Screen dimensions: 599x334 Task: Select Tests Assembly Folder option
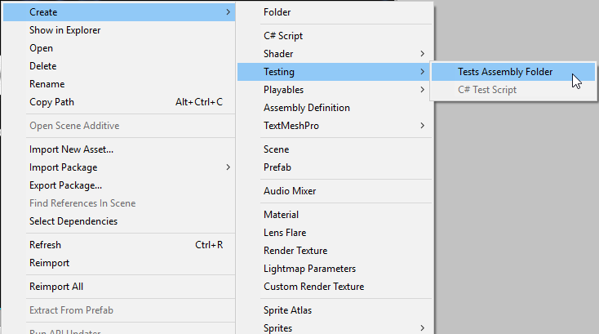513,72
